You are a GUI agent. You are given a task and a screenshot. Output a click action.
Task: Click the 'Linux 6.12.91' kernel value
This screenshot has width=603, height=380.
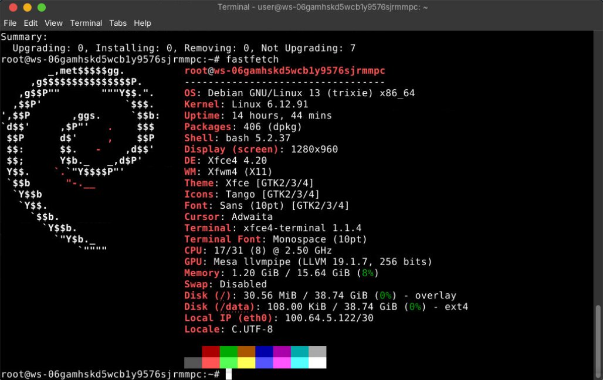click(x=270, y=104)
